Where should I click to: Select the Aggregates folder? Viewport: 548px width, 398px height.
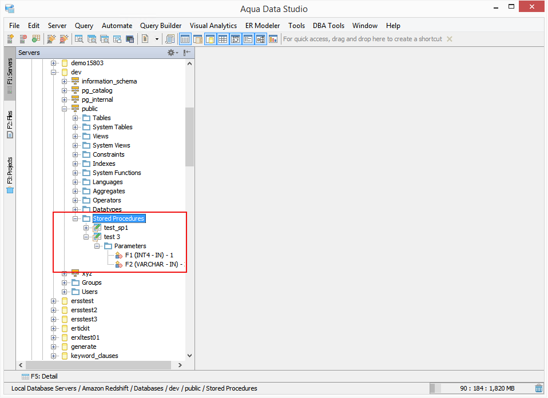(109, 191)
